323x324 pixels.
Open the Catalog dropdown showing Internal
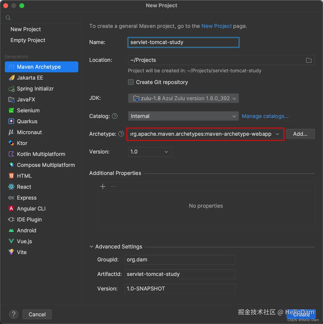coord(183,116)
